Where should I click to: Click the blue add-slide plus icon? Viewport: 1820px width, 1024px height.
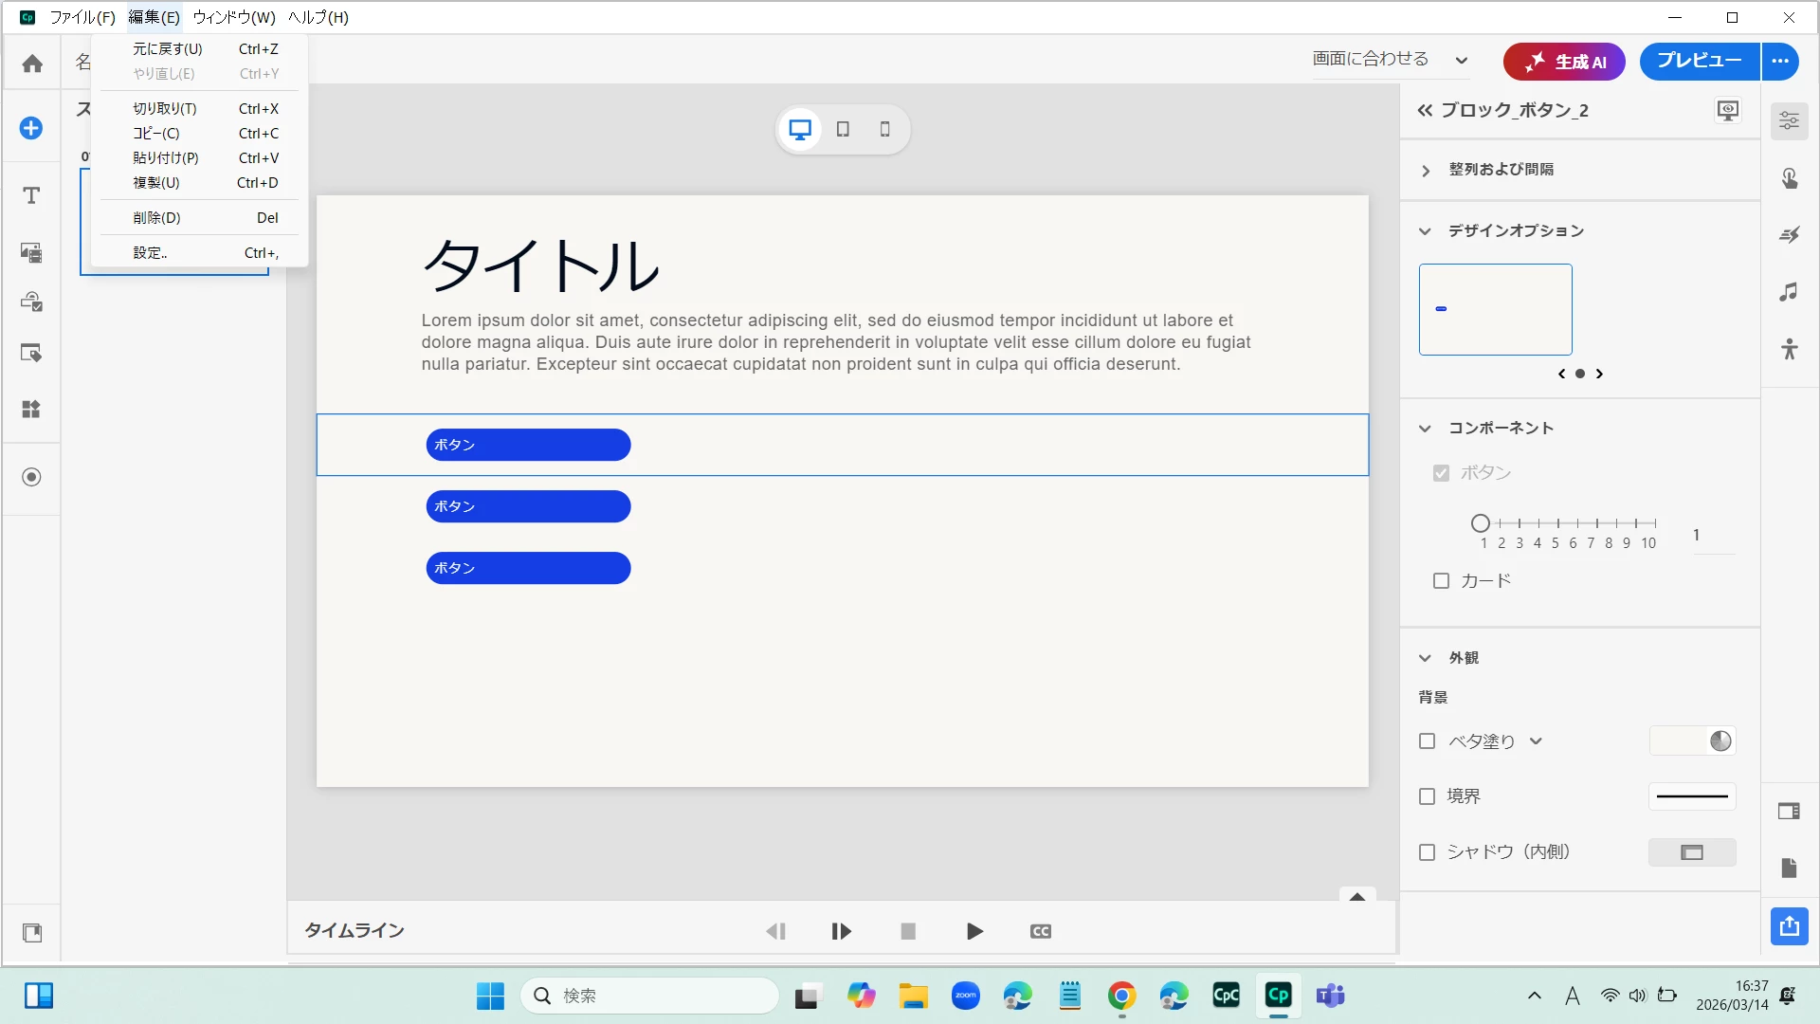[x=31, y=128]
